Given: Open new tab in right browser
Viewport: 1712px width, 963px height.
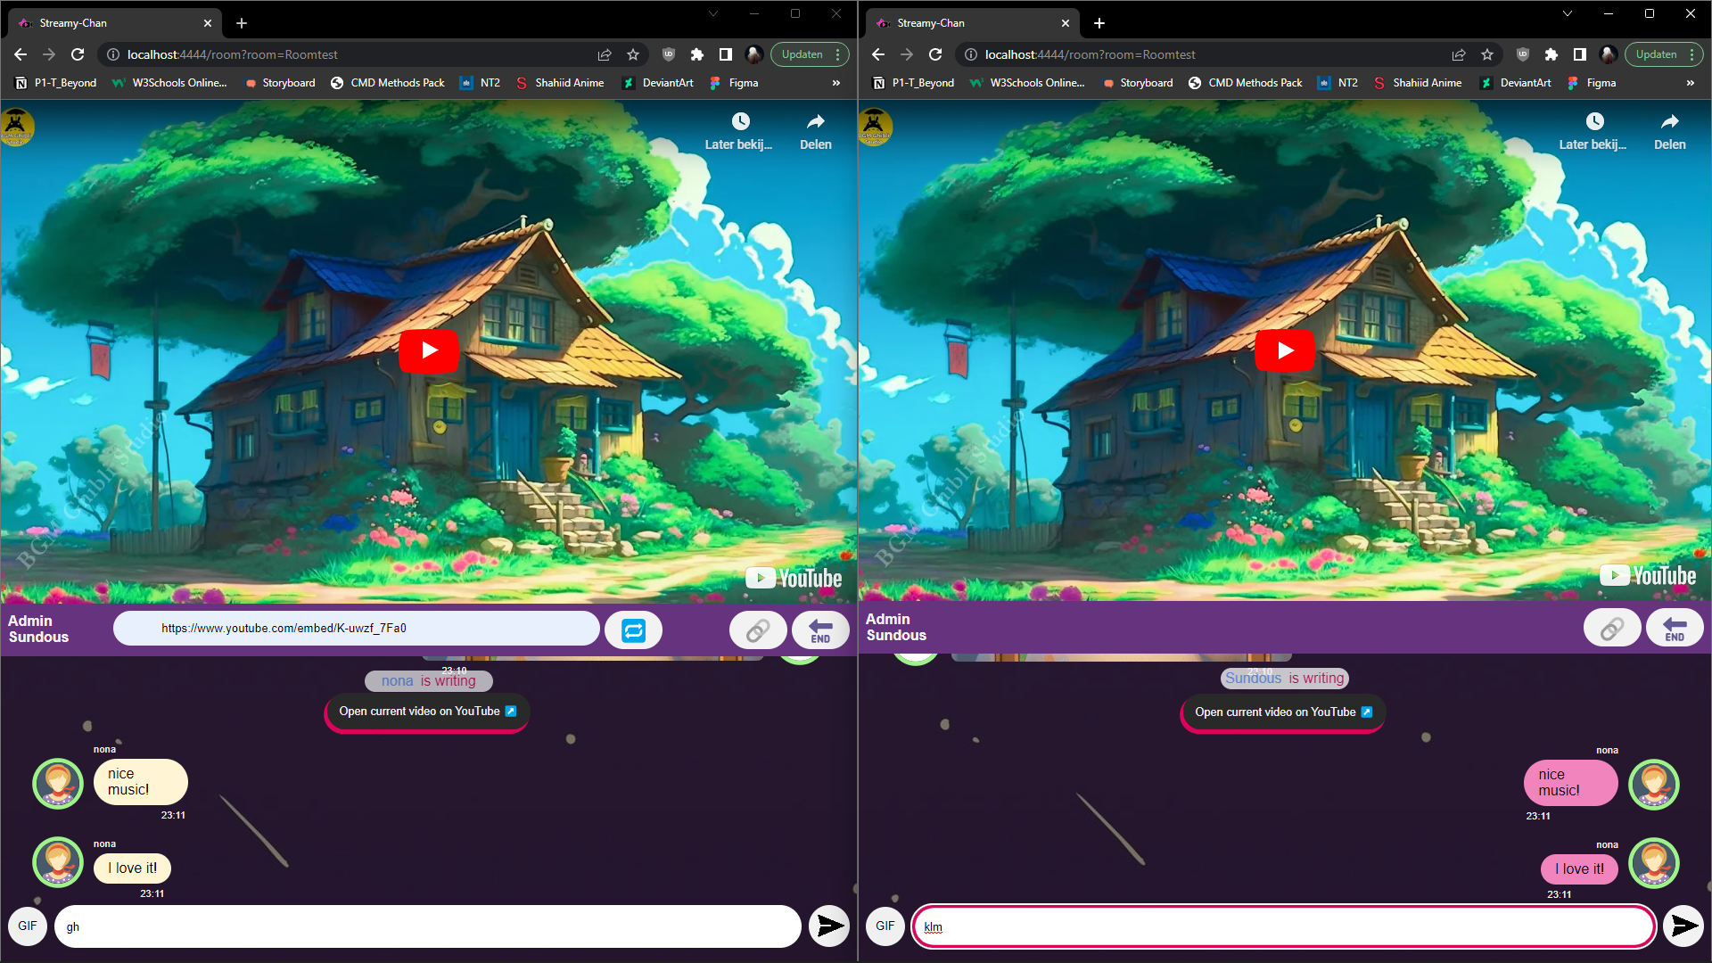Looking at the screenshot, I should pos(1099,23).
